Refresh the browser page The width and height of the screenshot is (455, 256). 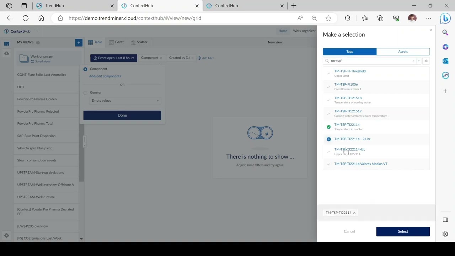(26, 18)
